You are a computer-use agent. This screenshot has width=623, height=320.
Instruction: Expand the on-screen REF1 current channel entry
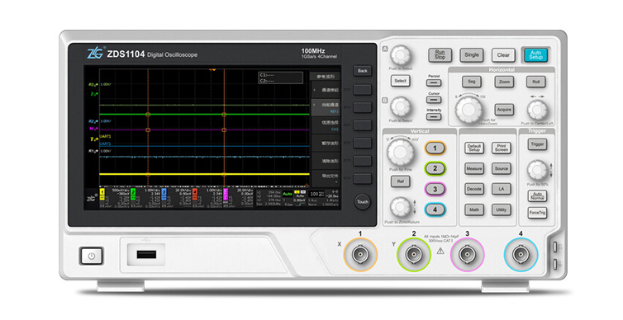326,108
